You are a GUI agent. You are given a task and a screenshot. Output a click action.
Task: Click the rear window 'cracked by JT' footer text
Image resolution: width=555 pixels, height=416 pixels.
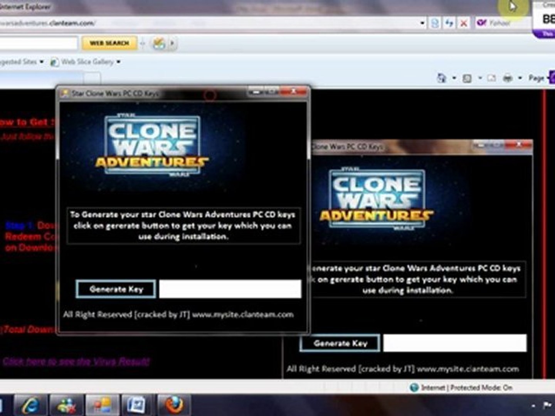pyautogui.click(x=403, y=369)
